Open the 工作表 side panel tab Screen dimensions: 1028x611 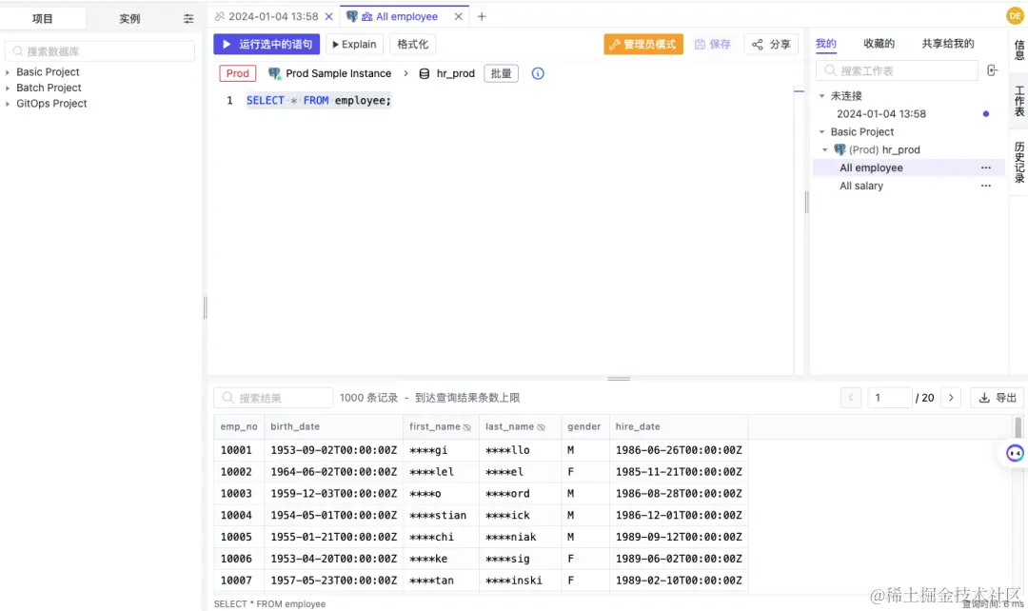pos(1018,102)
